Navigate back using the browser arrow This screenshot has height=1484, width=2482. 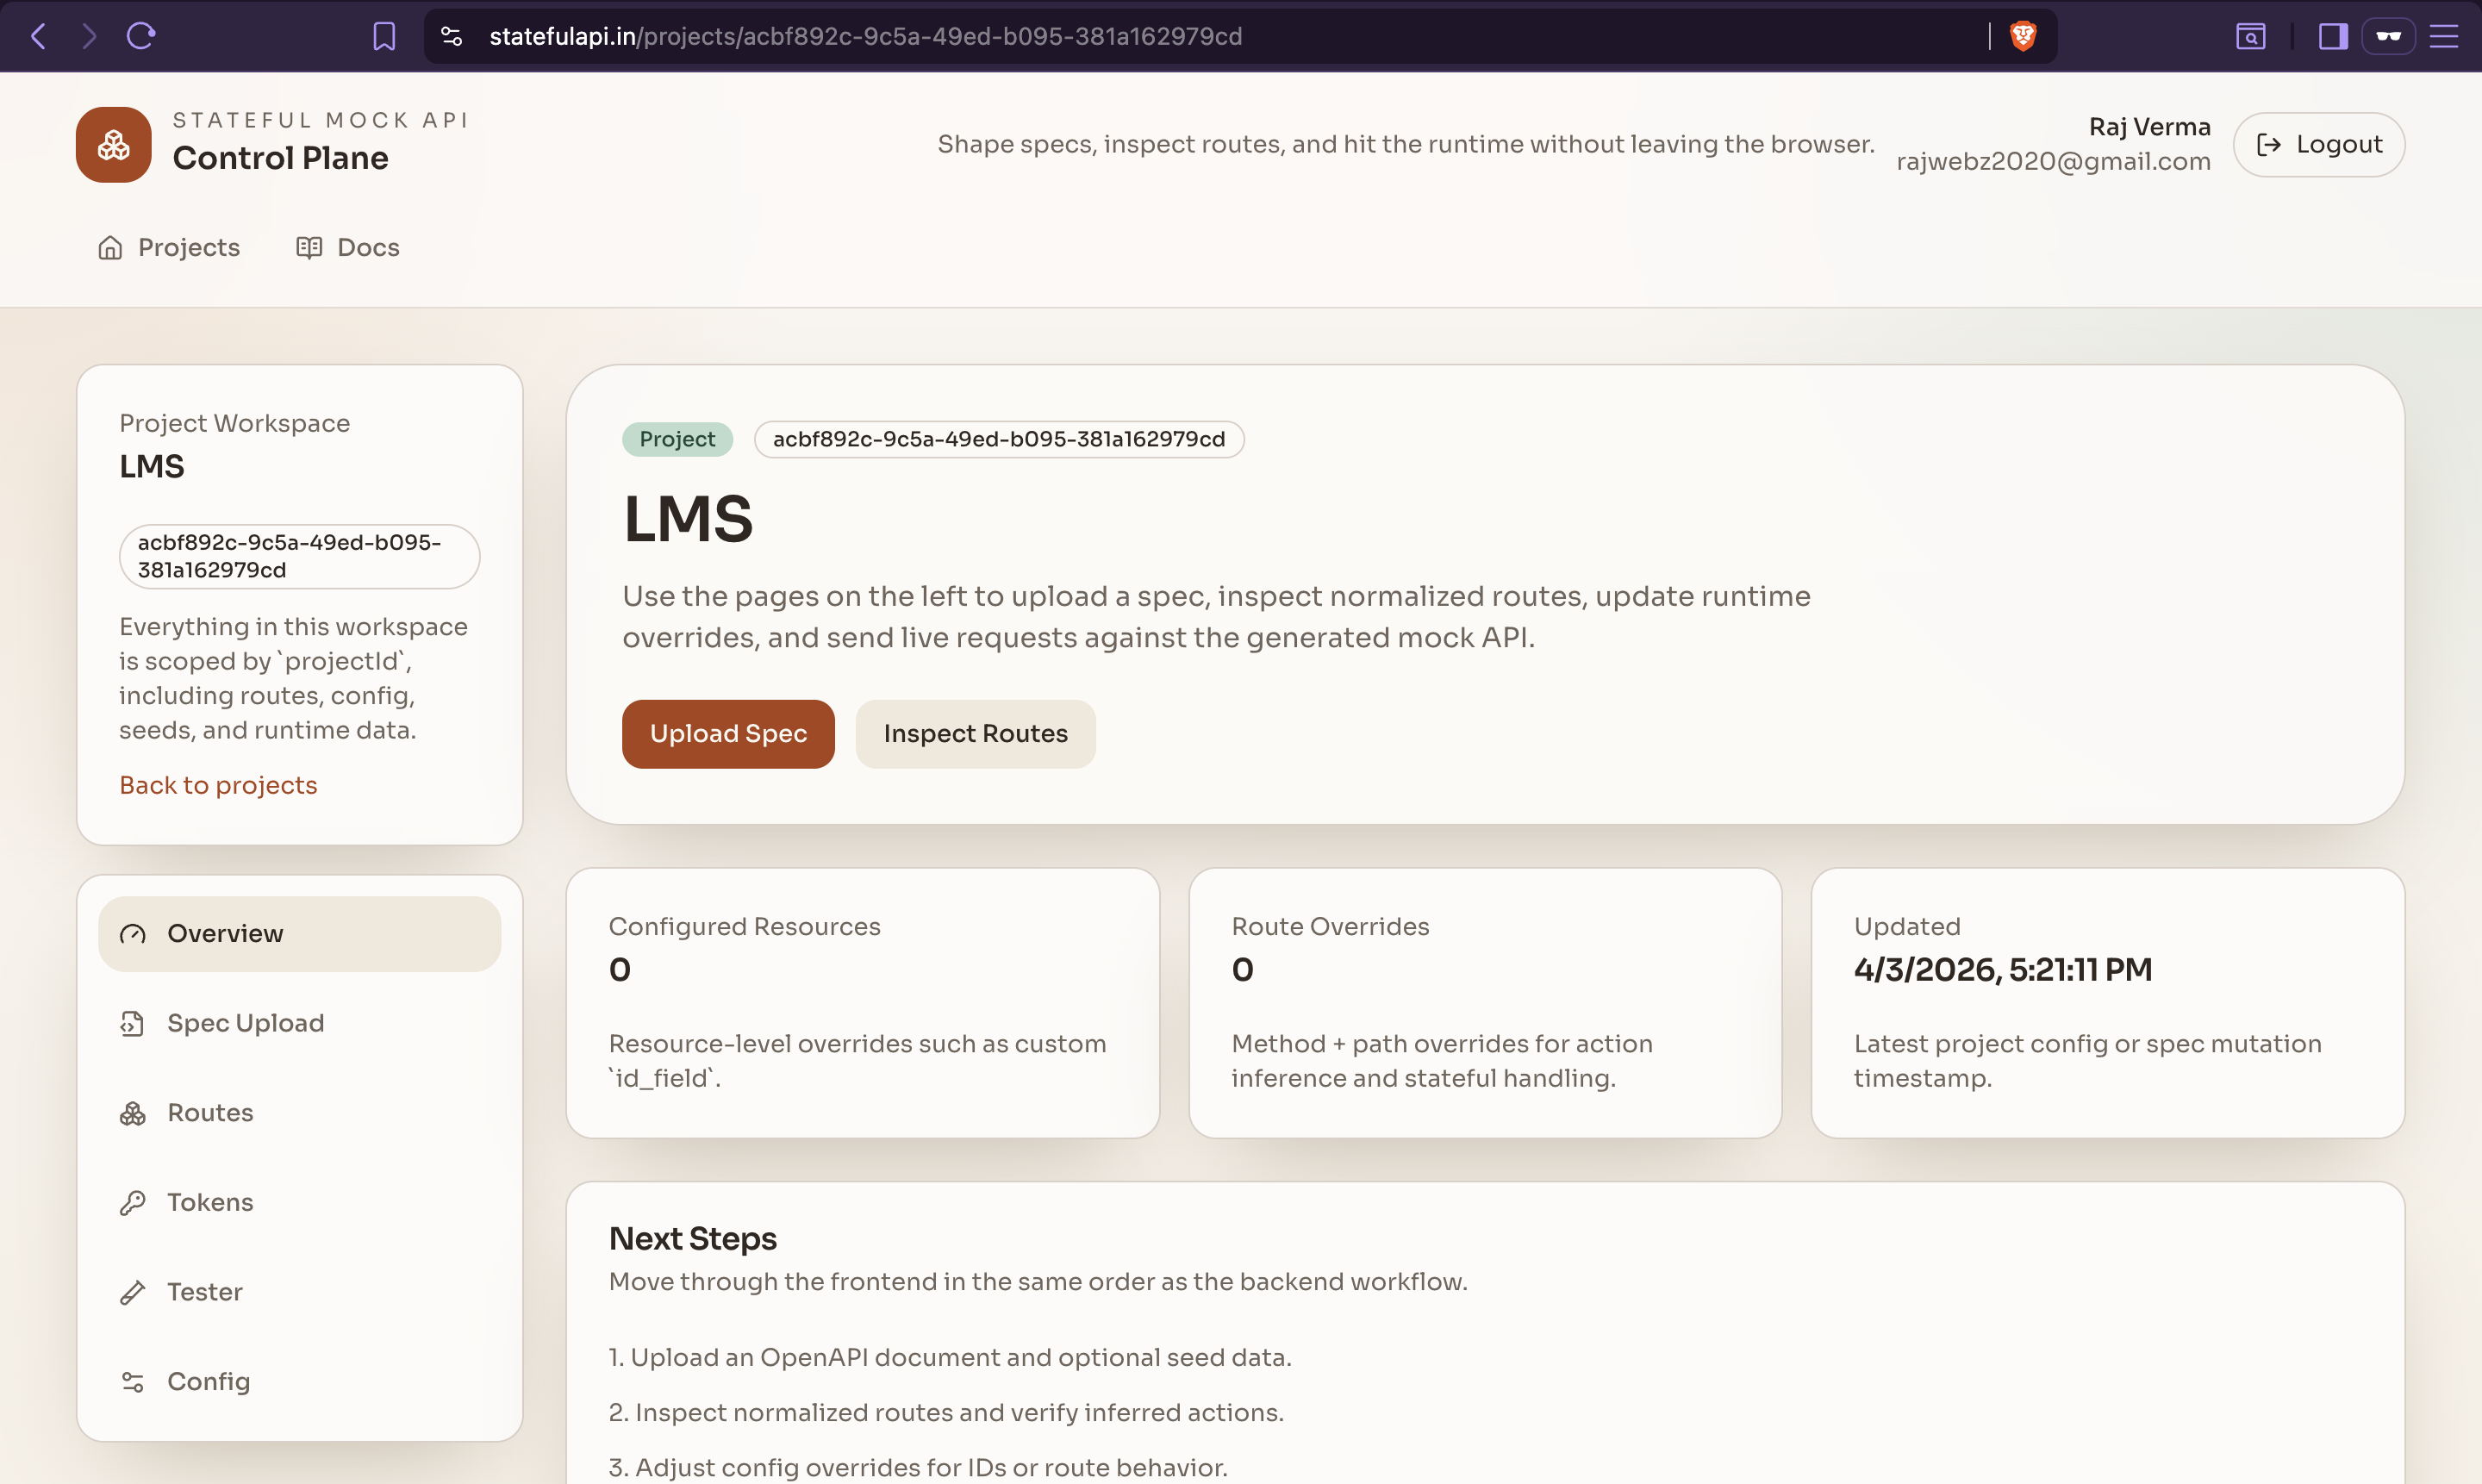(38, 36)
